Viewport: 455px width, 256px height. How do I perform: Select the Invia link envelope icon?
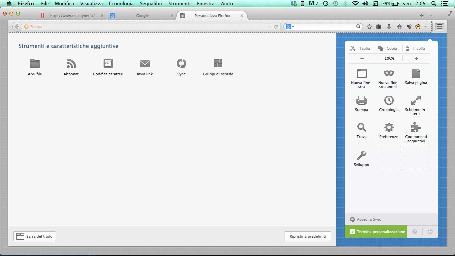145,63
